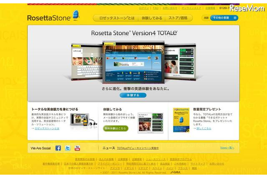This screenshot has width=267, height=178.
Task: Open the フランス country site link
Action: point(183,168)
